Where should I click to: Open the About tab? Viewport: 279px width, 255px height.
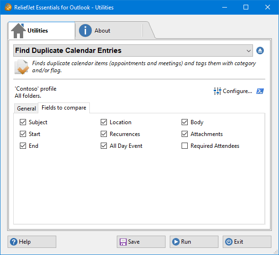pyautogui.click(x=109, y=31)
